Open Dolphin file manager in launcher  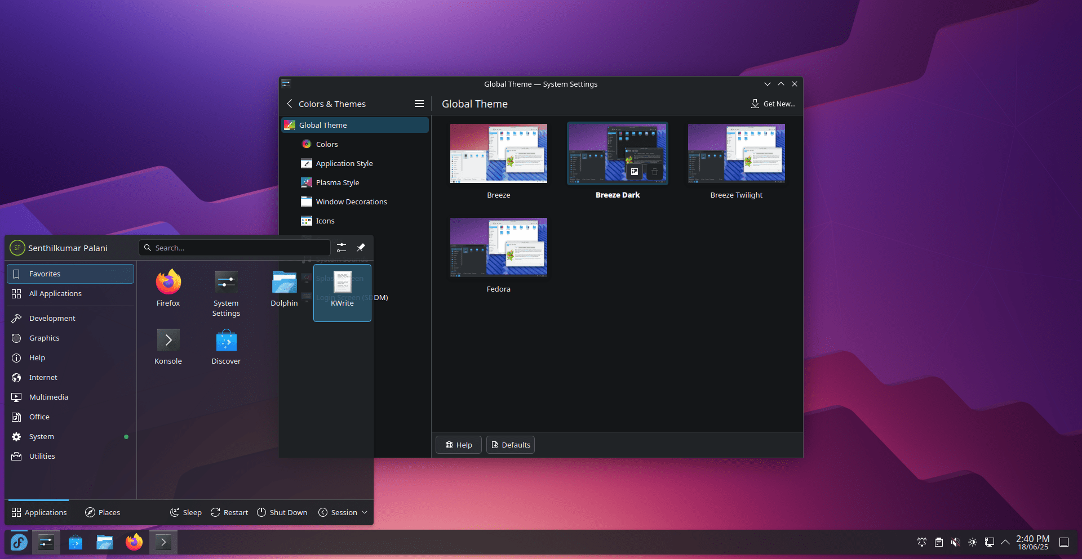(284, 288)
